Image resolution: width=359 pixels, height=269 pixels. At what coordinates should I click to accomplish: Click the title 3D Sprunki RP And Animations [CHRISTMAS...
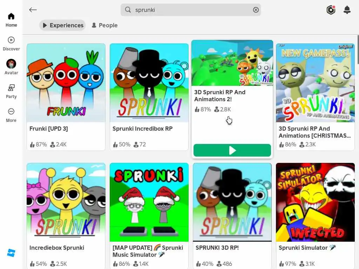[314, 132]
